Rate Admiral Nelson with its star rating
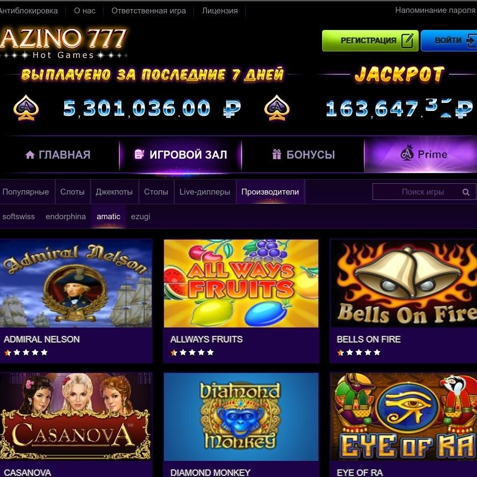477x477 pixels. pyautogui.click(x=26, y=352)
